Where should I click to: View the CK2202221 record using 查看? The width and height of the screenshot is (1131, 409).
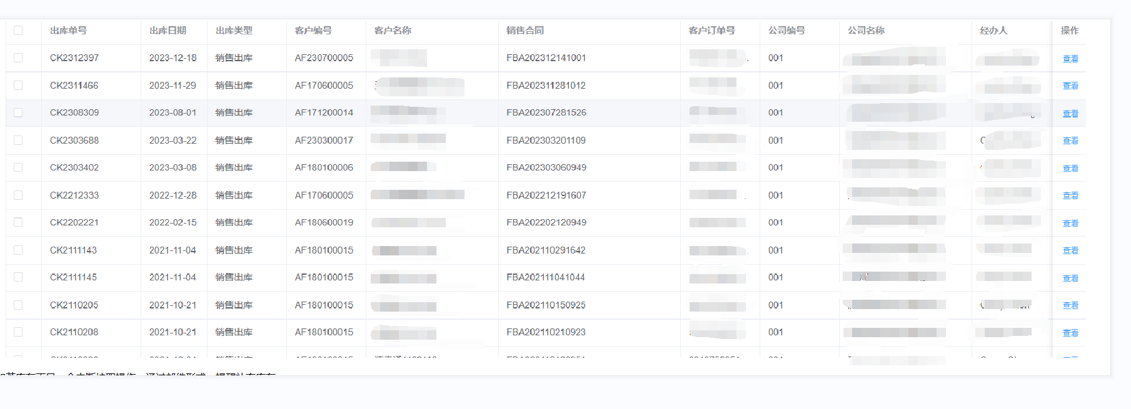(x=1070, y=223)
